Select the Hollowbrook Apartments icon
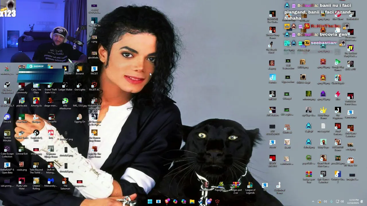 click(94, 104)
